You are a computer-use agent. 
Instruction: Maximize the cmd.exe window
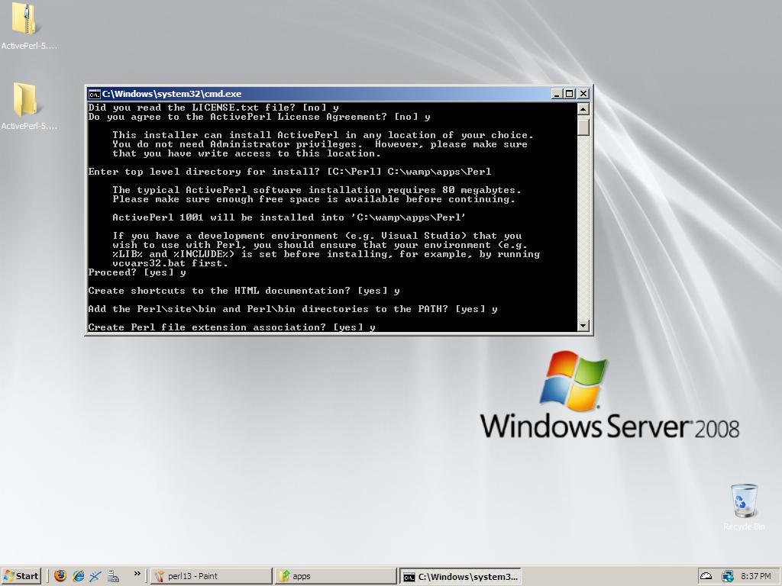coord(569,94)
